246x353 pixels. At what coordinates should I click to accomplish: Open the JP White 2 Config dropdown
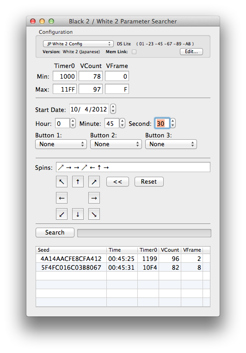(x=78, y=43)
